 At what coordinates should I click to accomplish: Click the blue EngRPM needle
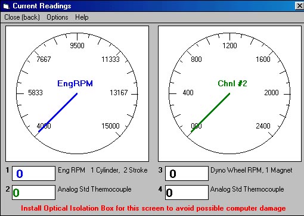point(58,112)
